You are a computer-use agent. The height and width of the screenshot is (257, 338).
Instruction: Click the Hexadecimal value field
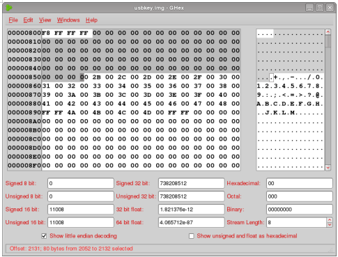pos(300,183)
